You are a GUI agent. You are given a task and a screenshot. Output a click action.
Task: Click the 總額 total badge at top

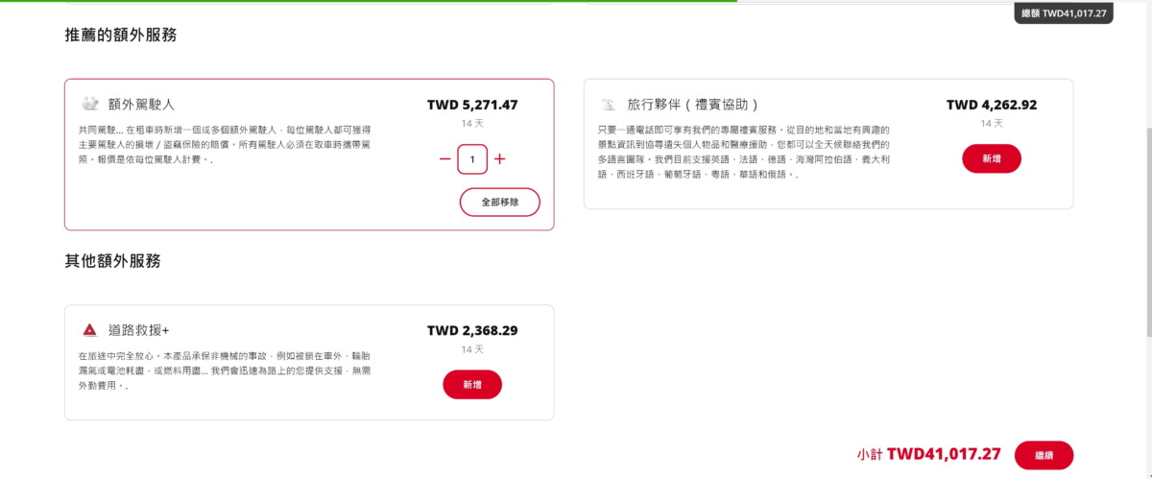[x=1065, y=13]
